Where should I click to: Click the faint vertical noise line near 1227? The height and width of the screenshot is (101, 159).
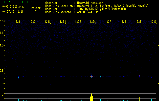coord(110,48)
